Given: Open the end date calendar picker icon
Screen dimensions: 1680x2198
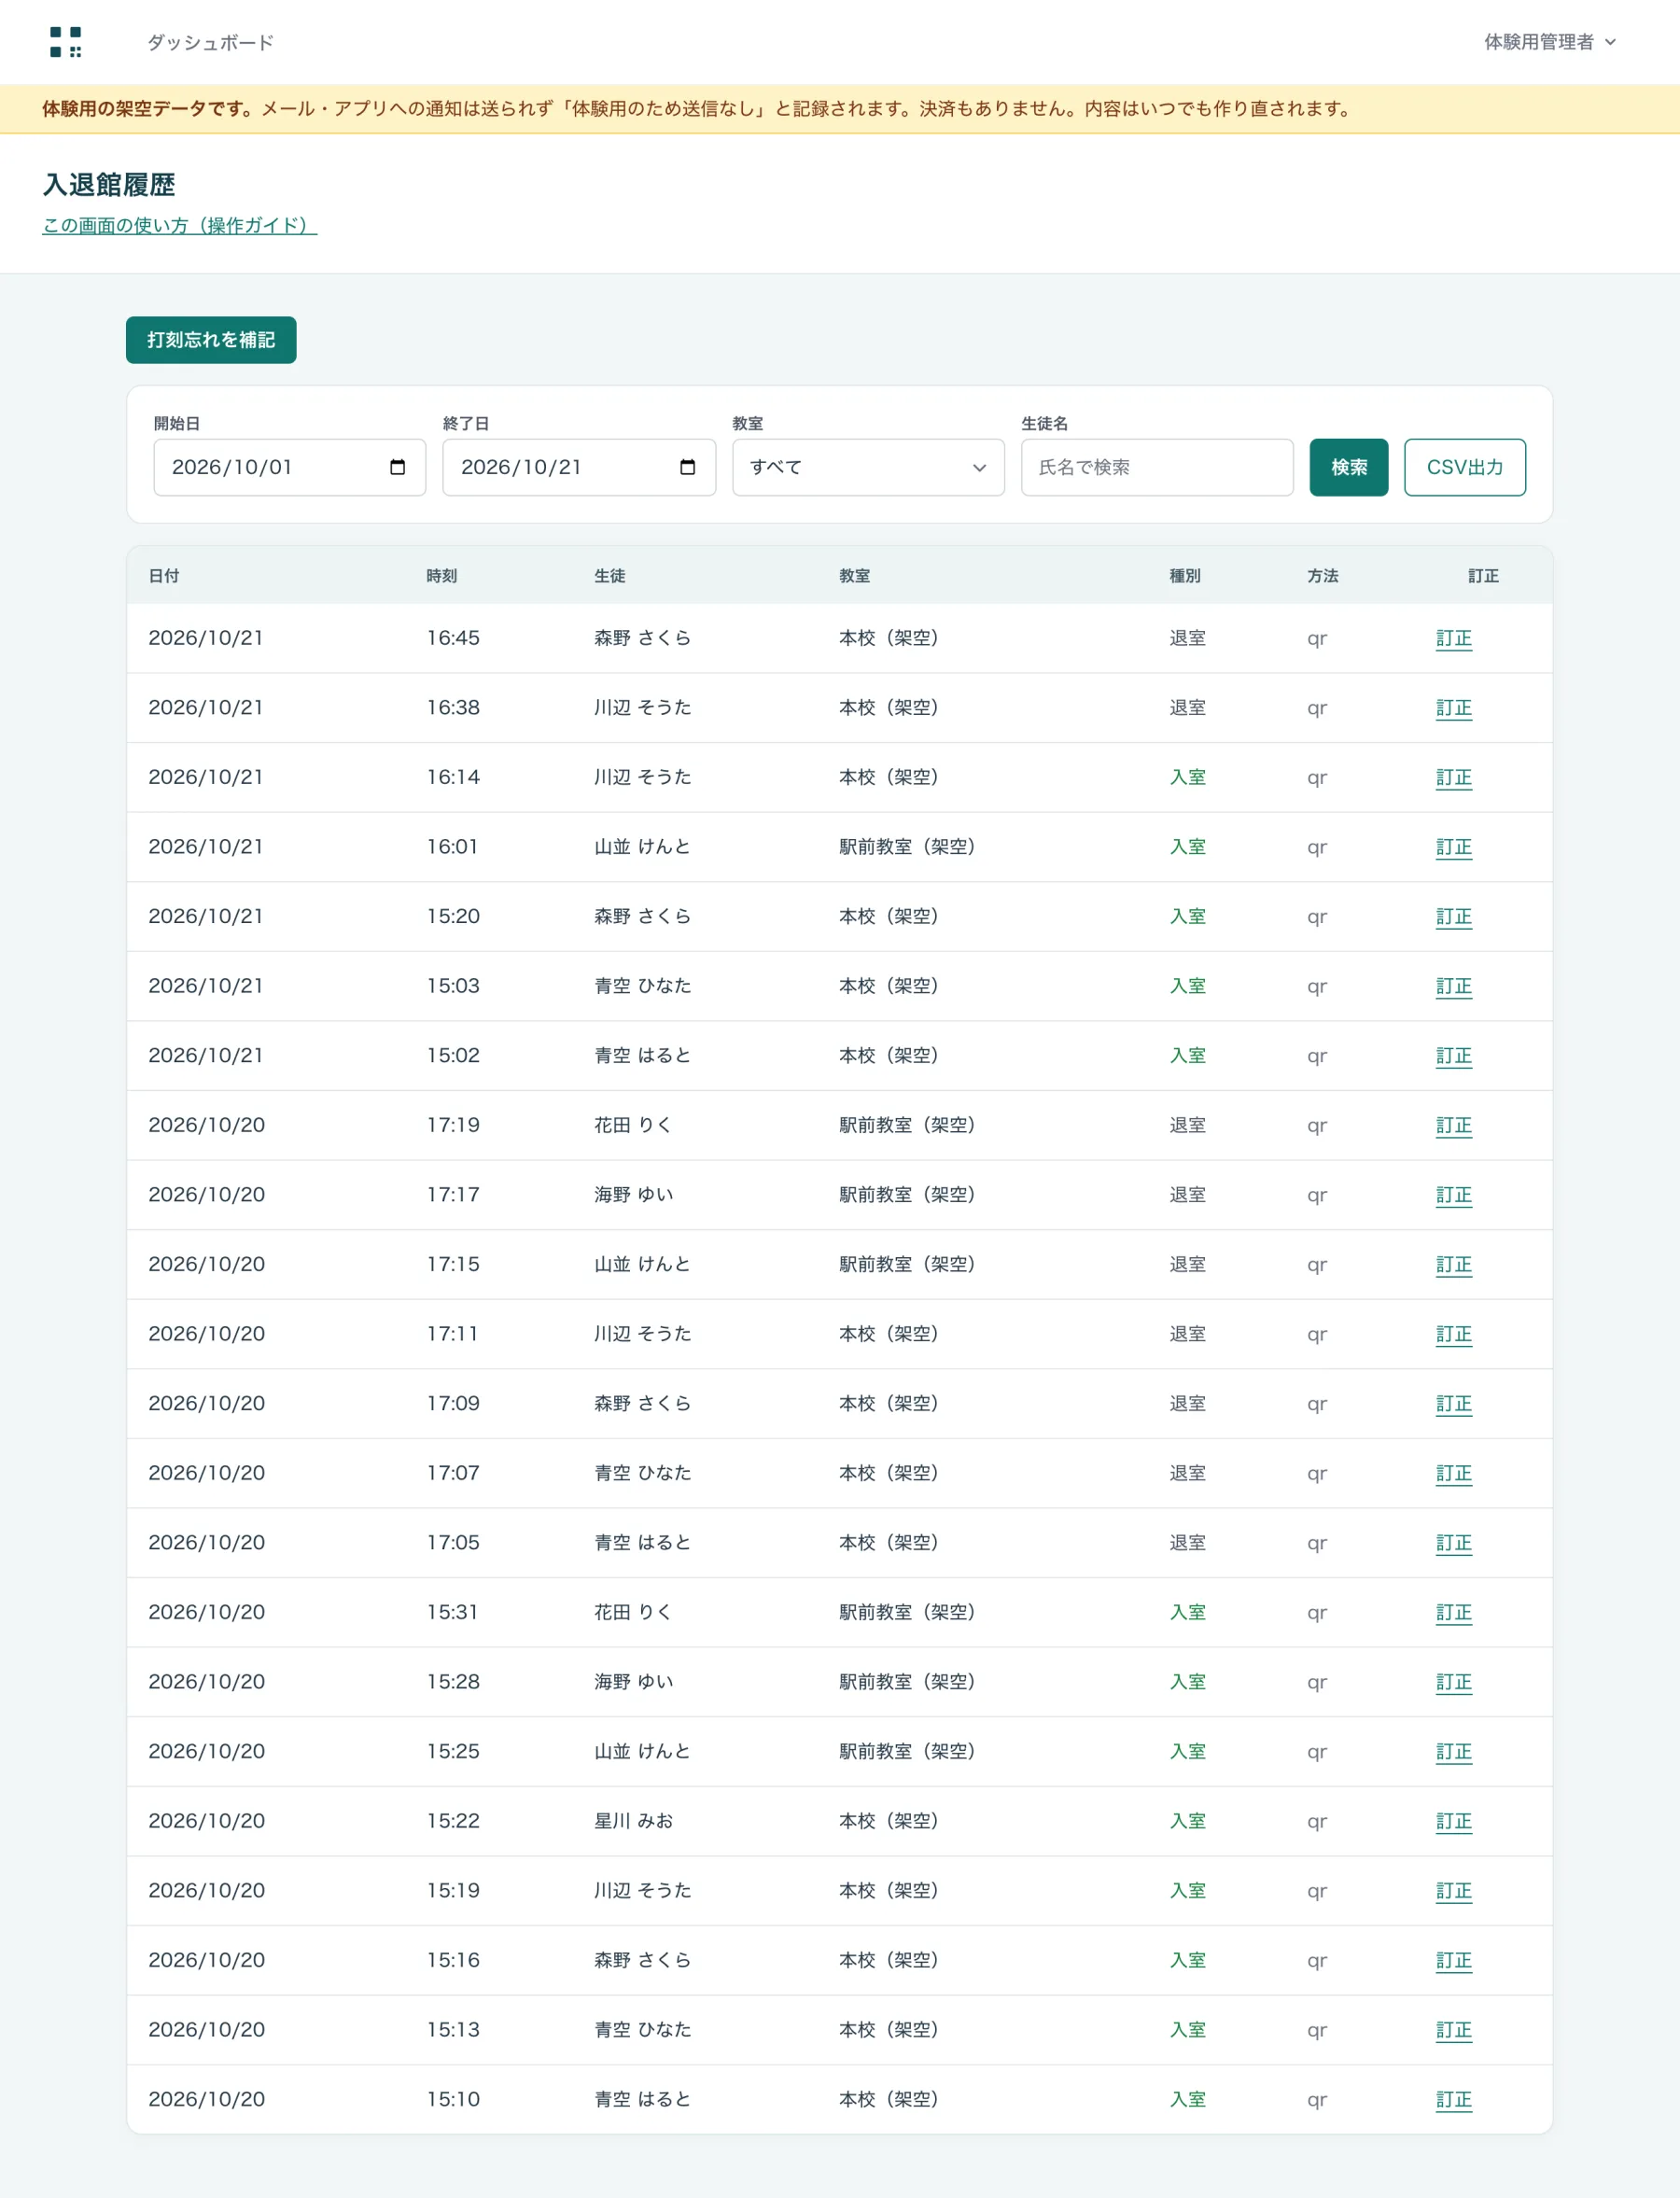Looking at the screenshot, I should [687, 467].
